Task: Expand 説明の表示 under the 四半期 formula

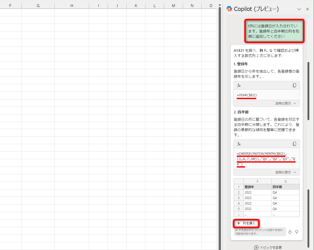Action: 284,172
